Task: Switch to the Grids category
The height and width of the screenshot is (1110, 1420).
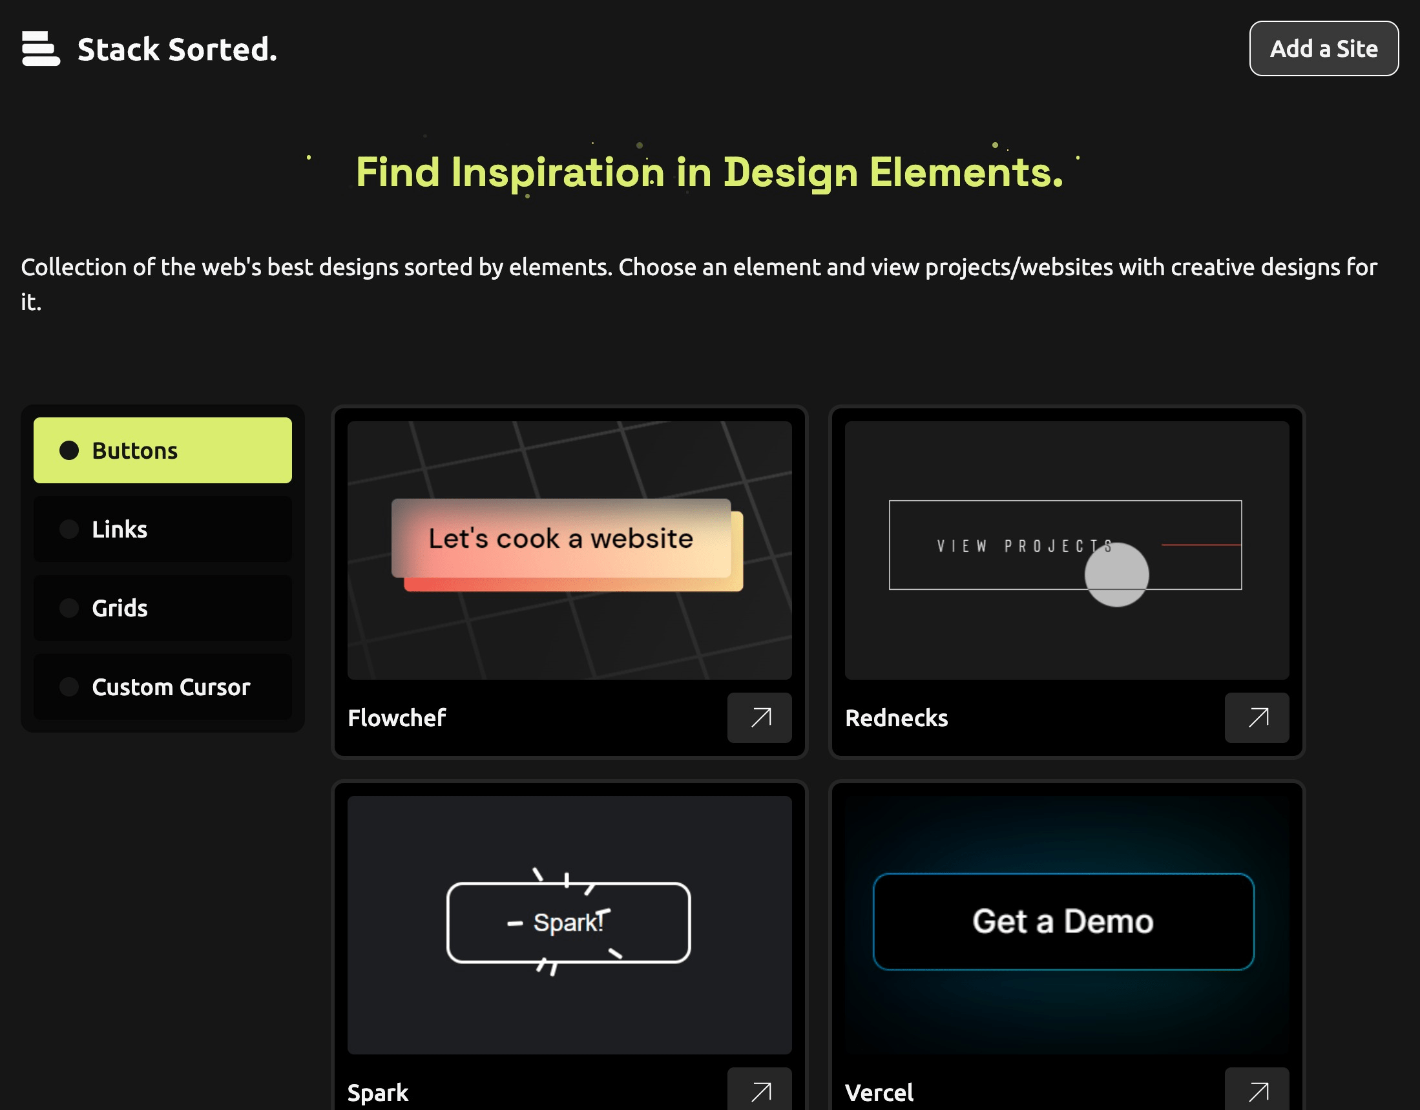Action: pos(163,608)
